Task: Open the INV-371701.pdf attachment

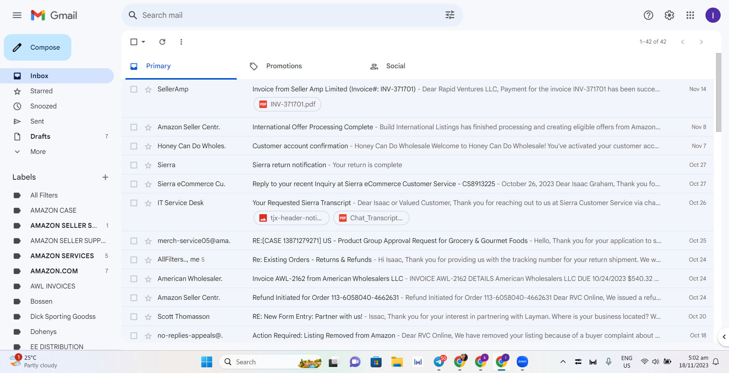Action: (287, 104)
